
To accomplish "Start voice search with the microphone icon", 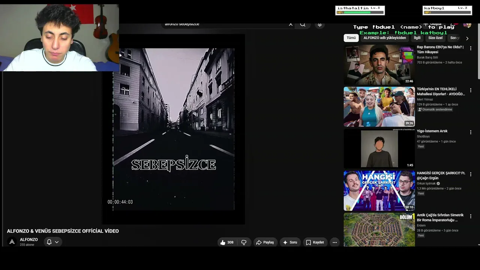I will point(319,24).
